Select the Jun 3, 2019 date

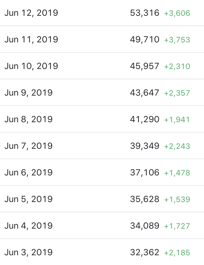tap(28, 253)
